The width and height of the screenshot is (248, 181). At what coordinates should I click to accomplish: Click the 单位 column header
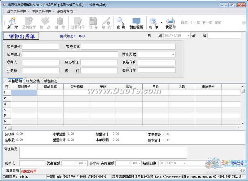[x=103, y=87]
